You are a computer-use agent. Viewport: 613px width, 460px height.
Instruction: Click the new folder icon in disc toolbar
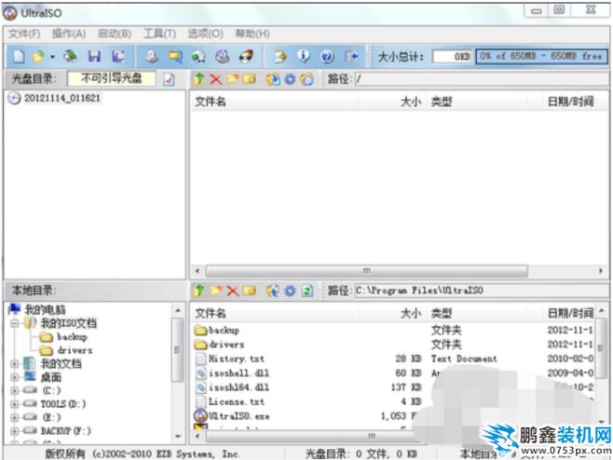[233, 79]
